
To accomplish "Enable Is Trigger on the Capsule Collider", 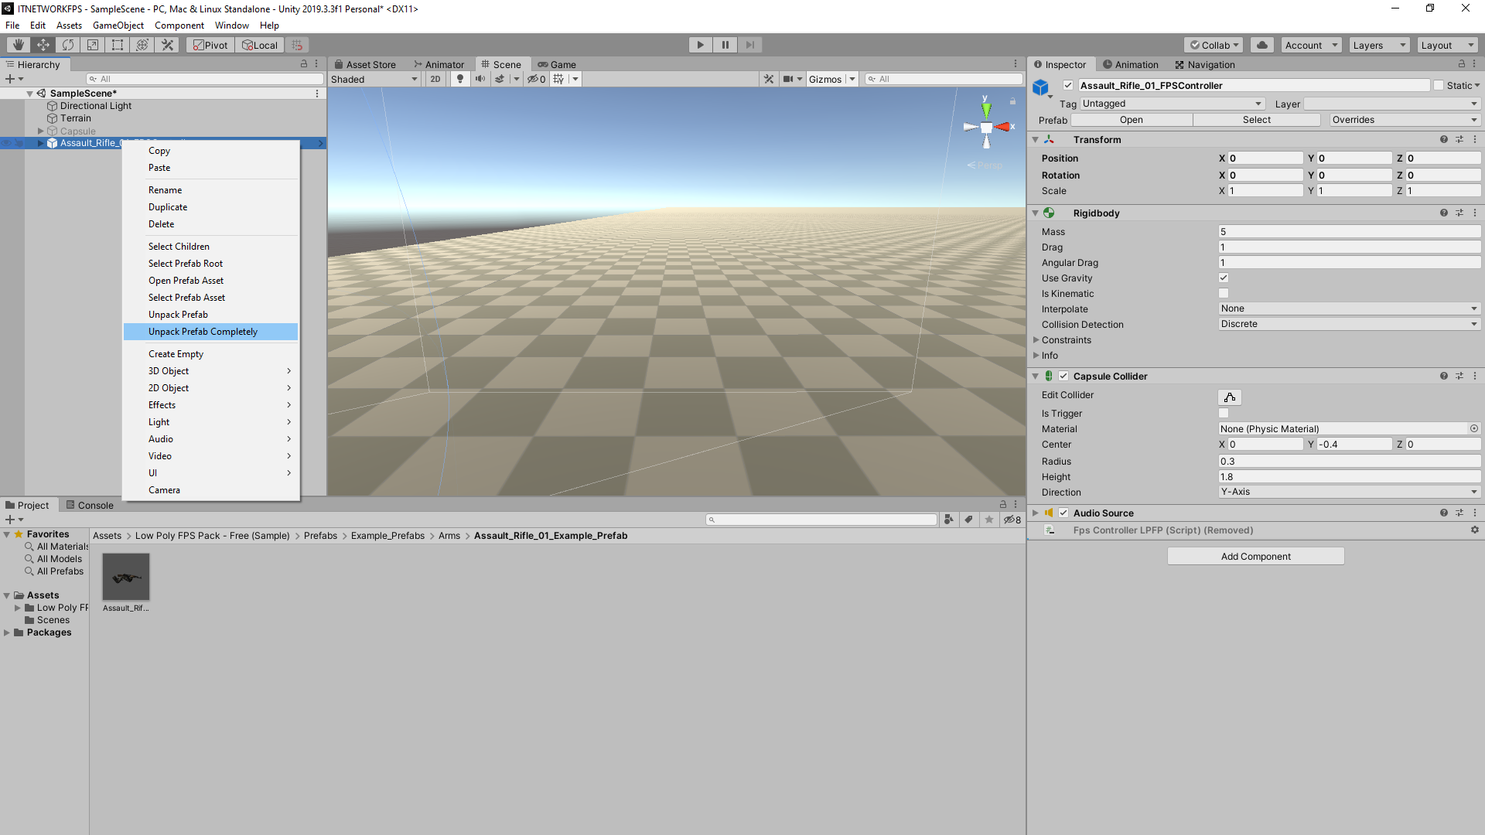I will [x=1223, y=413].
